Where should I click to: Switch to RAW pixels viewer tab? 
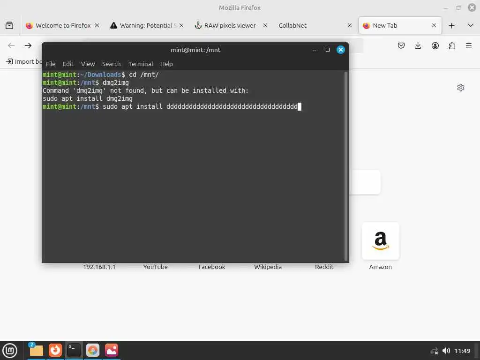(x=230, y=25)
